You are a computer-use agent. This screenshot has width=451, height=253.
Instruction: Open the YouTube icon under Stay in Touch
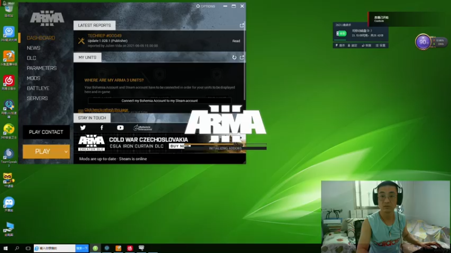click(120, 128)
